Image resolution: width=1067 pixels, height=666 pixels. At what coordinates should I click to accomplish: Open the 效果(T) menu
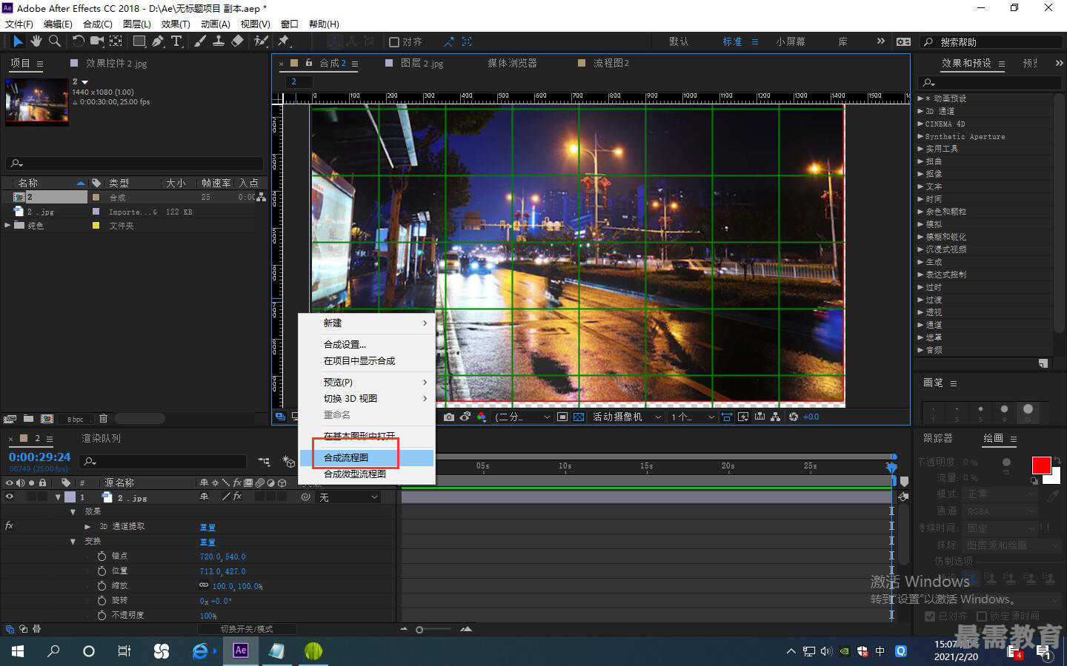pyautogui.click(x=176, y=24)
